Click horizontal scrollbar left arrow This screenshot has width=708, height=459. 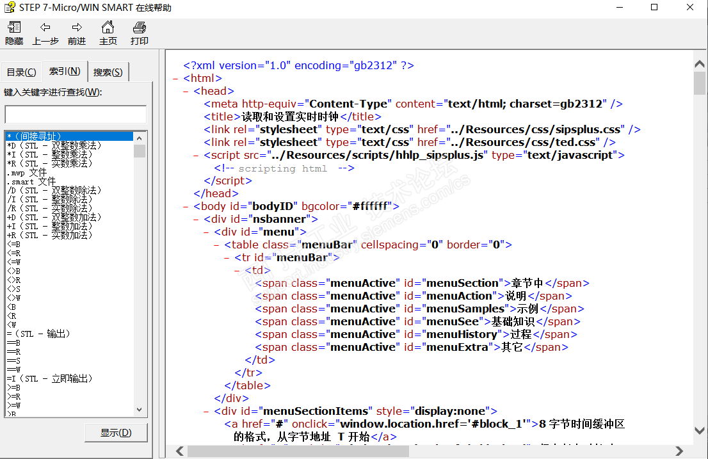pyautogui.click(x=180, y=451)
